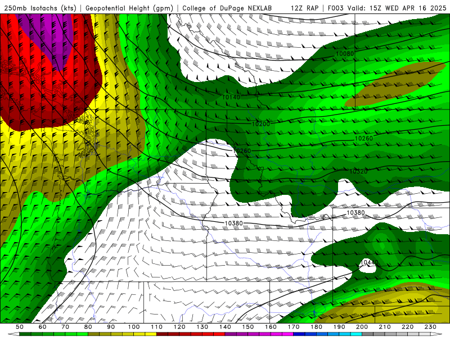
Task: Click 'F003 Valid: 15Z WED APR 16 2025'
Action: point(387,8)
